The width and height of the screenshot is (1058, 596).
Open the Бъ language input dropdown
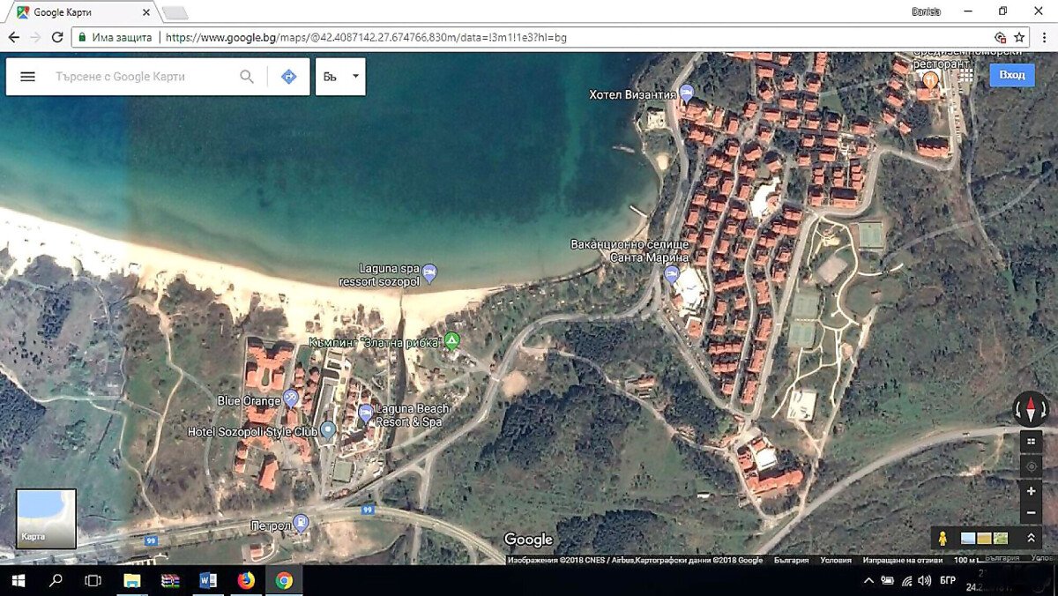tap(340, 77)
